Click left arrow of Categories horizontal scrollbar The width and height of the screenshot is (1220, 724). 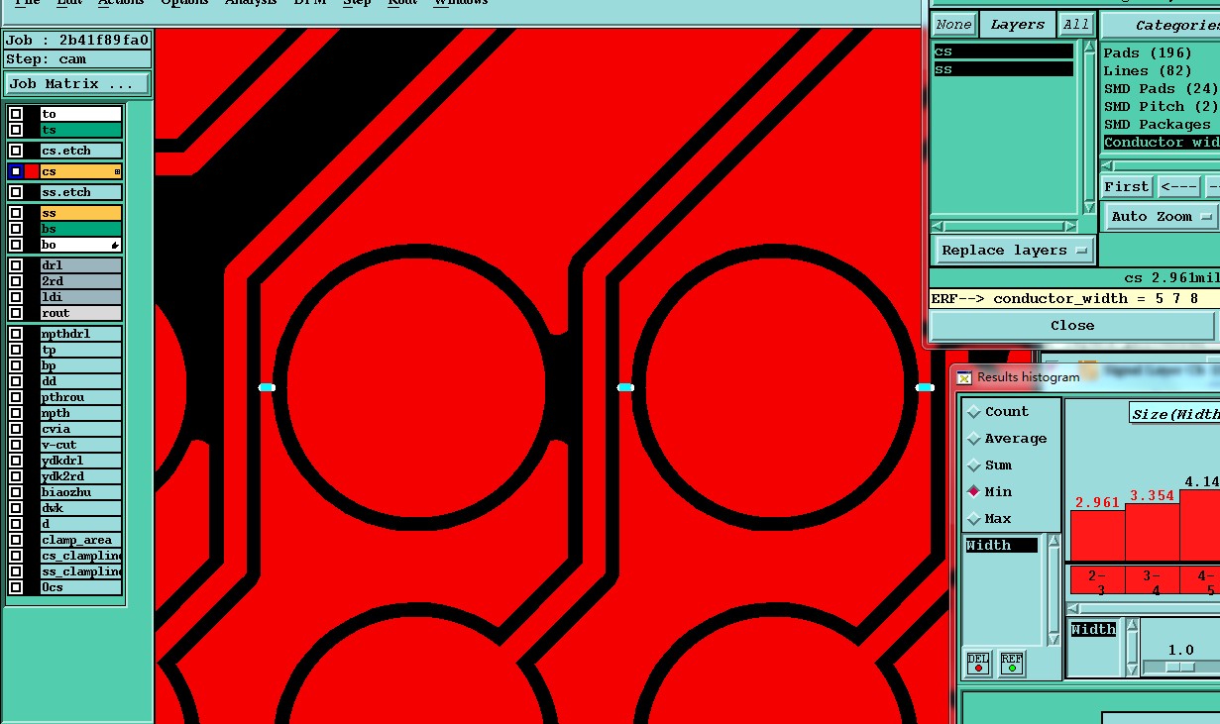tap(1109, 166)
